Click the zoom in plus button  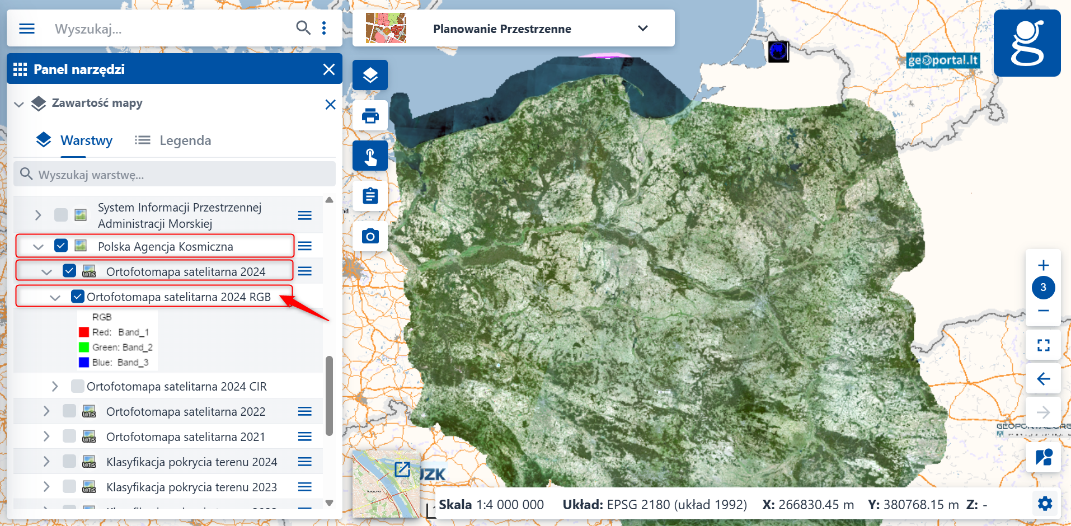point(1043,265)
